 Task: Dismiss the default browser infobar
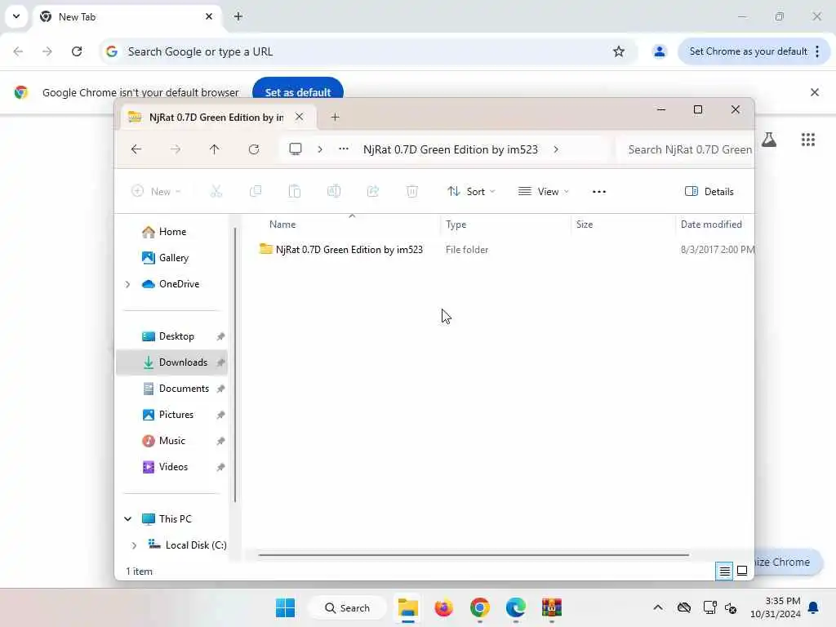[x=815, y=92]
